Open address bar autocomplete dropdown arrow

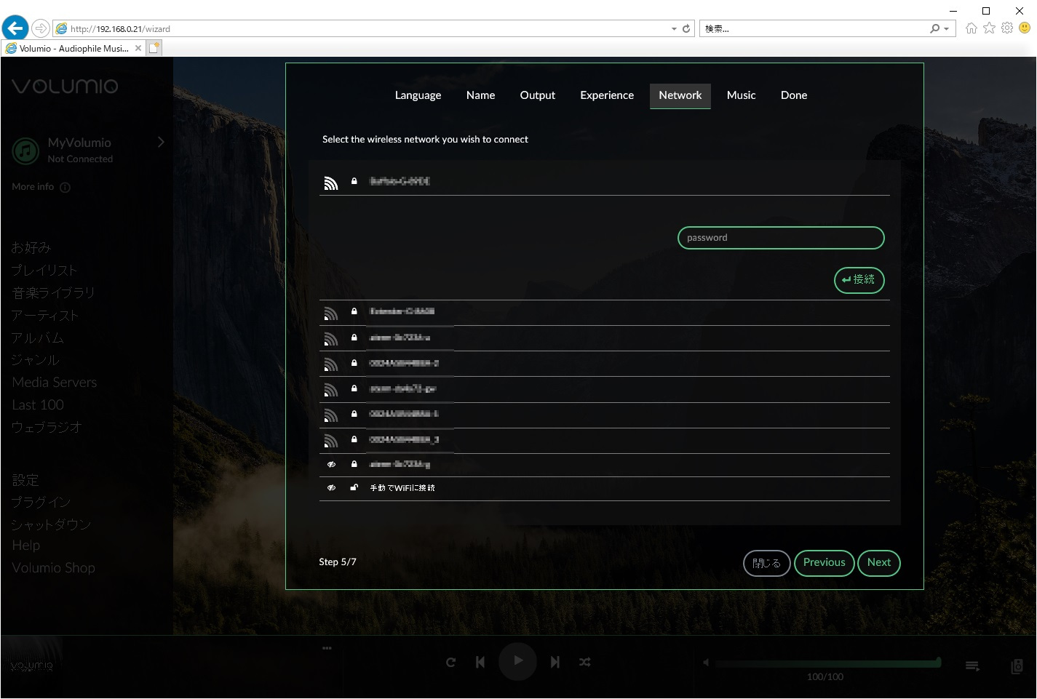[x=674, y=28]
